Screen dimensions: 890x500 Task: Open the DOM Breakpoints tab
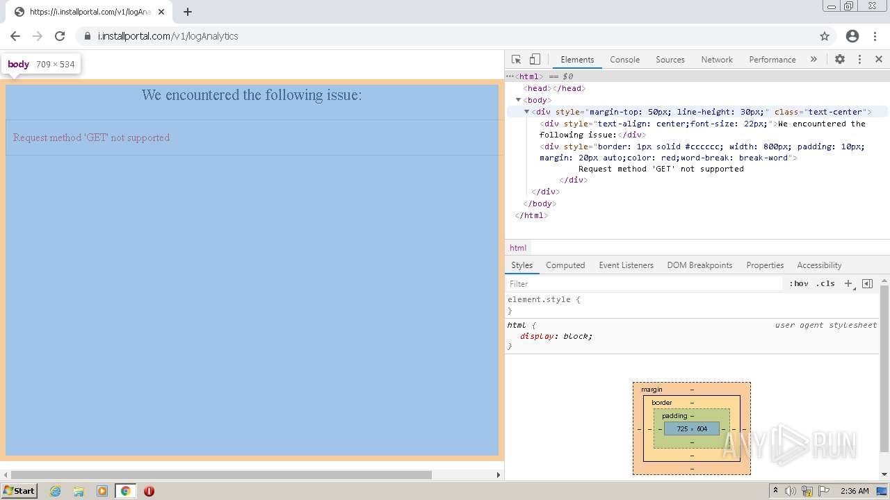699,265
